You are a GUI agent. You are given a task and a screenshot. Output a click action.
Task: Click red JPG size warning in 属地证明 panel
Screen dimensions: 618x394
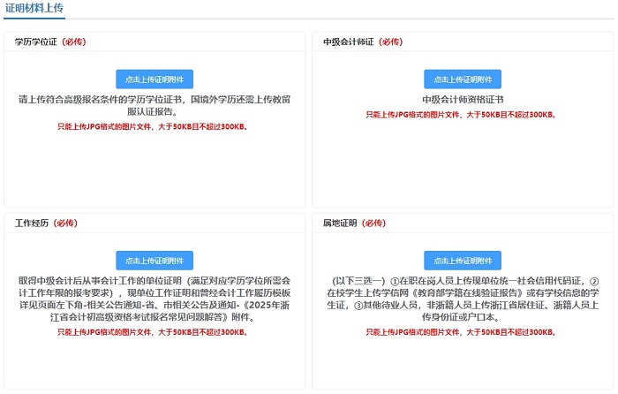(462, 332)
